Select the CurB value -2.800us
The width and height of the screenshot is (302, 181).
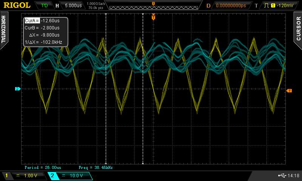50,28
